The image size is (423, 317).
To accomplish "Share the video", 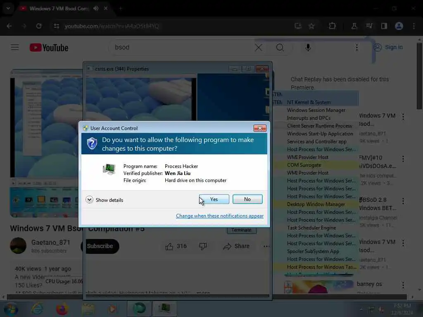I will [x=236, y=246].
